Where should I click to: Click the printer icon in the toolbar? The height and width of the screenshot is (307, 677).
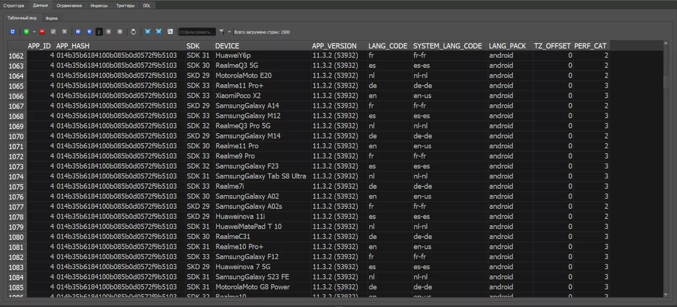(134, 32)
